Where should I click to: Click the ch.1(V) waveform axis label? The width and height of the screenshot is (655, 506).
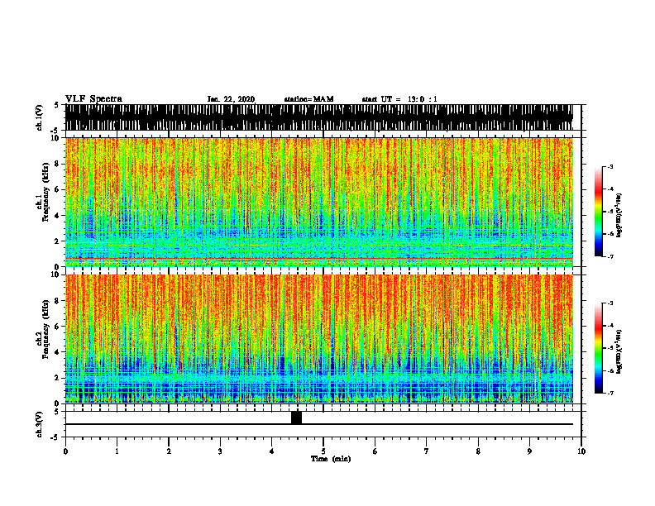(40, 117)
